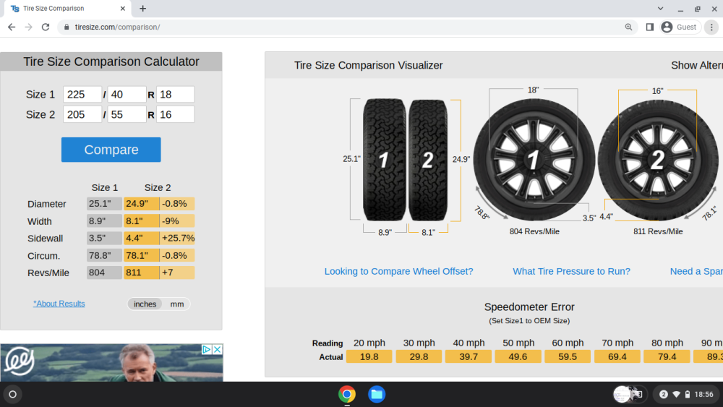Click actual speed 79.4 cell
723x407 pixels.
[667, 357]
